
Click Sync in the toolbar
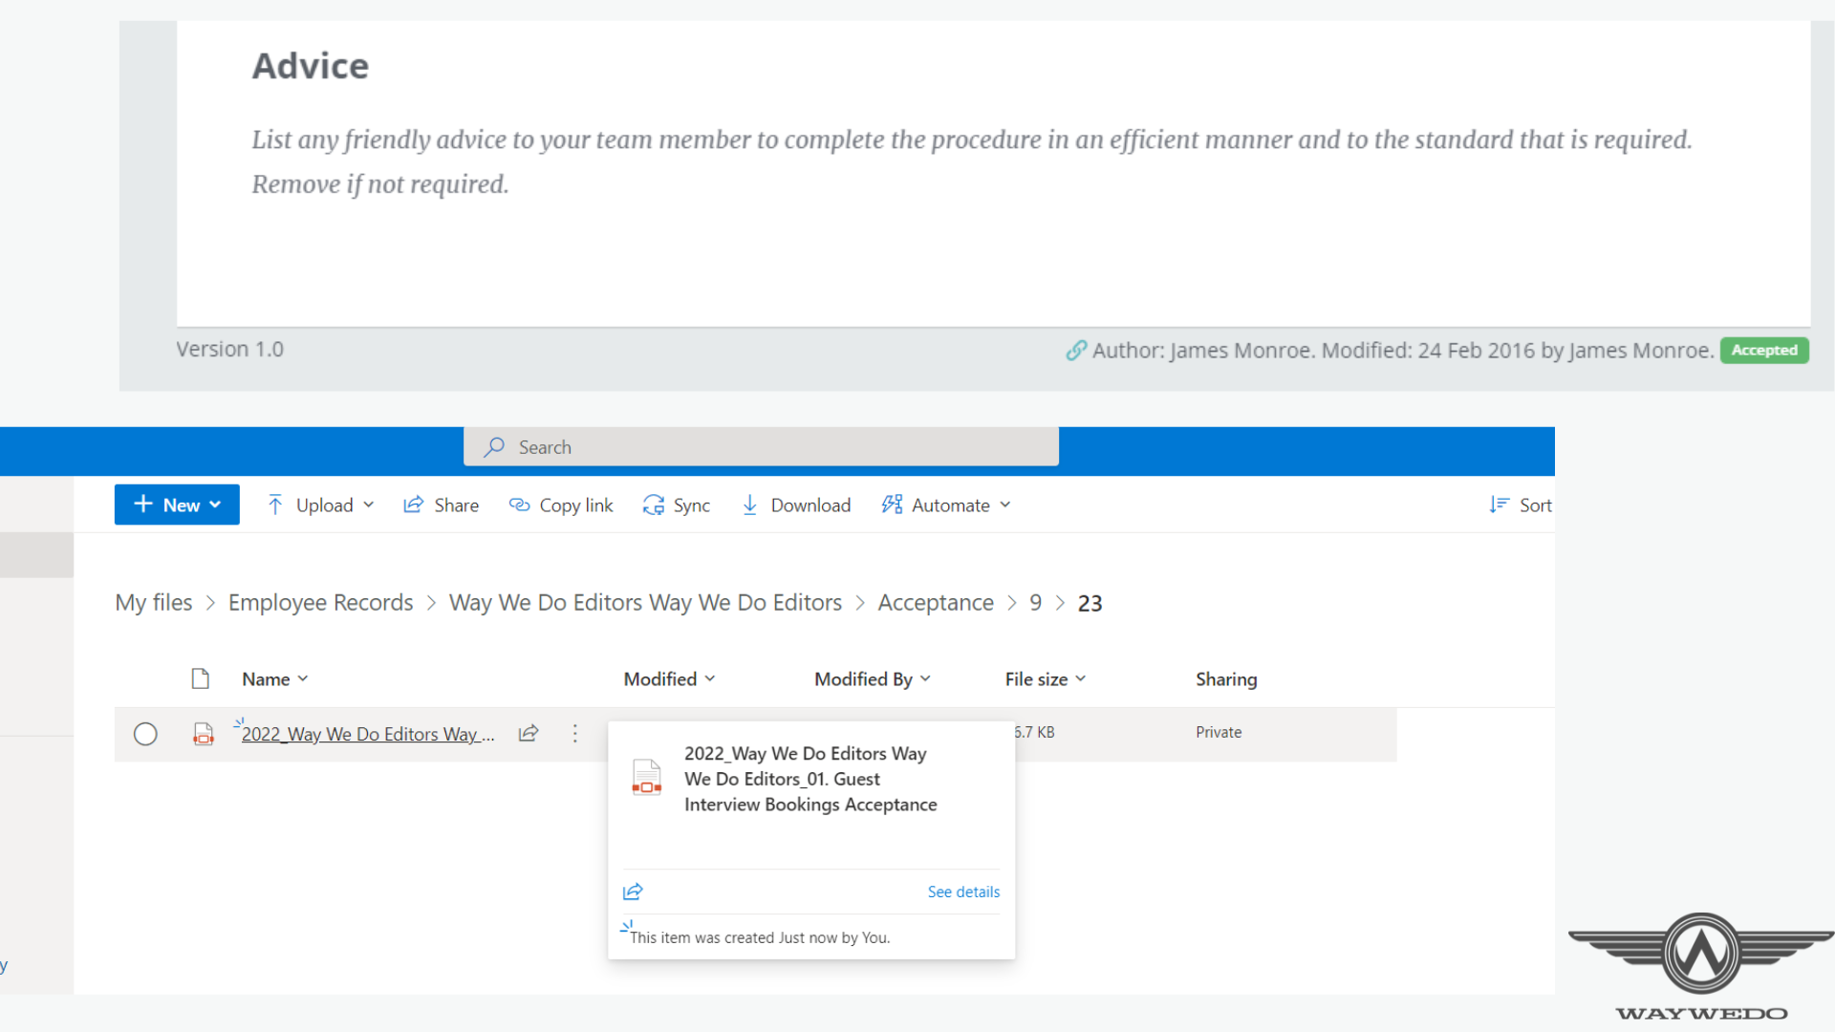click(x=677, y=505)
